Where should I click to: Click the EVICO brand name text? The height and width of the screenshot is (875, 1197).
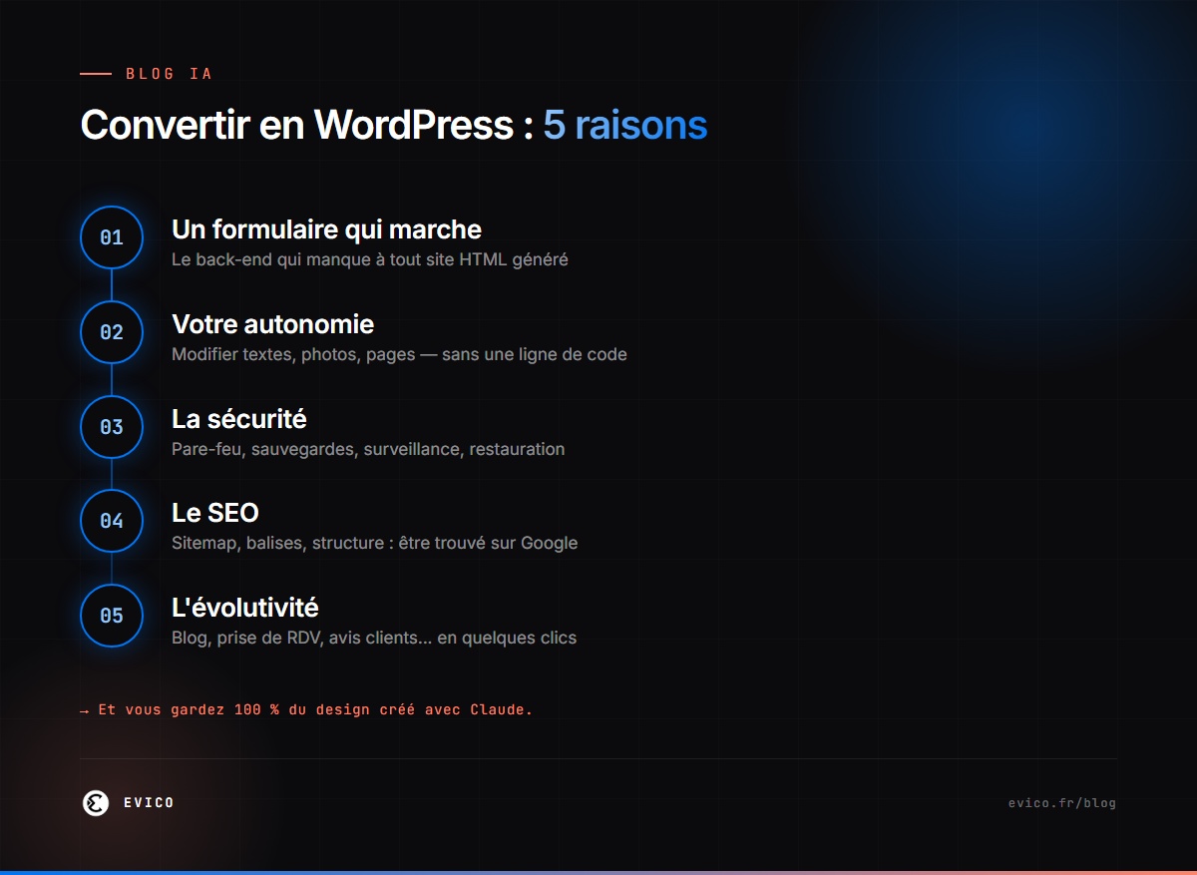149,803
